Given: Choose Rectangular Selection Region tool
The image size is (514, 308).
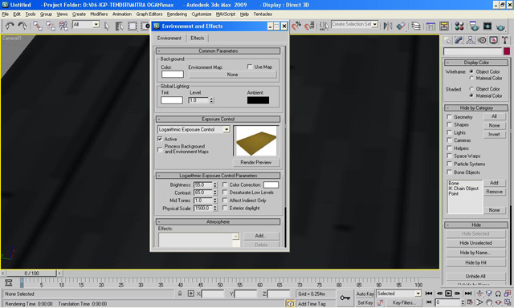Looking at the screenshot, I should pos(133,26).
